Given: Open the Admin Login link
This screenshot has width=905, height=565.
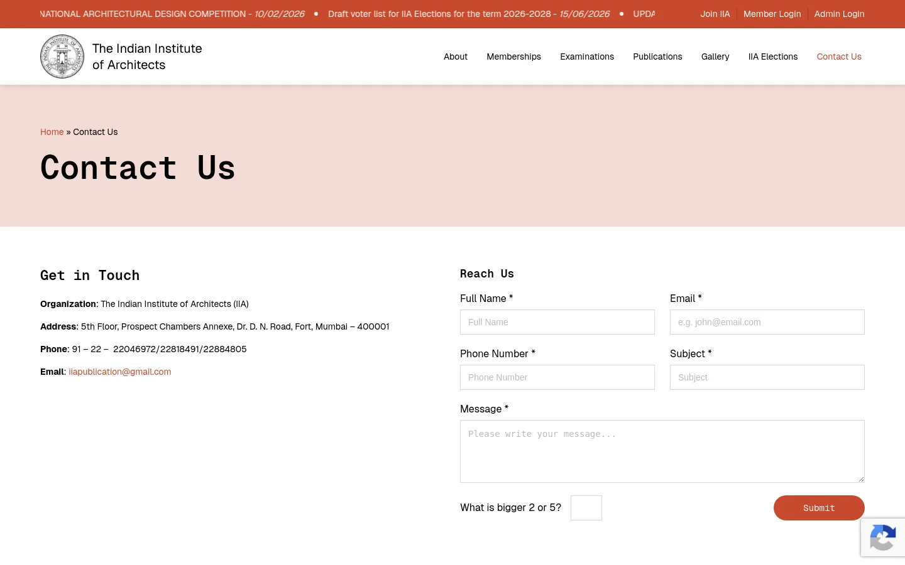Looking at the screenshot, I should click(839, 14).
